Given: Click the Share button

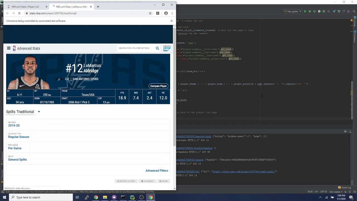Looking at the screenshot, I should point(163,181).
